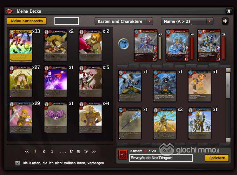237x175 pixels.
Task: Click the blue dragon guild emblem icon
Action: click(x=124, y=44)
